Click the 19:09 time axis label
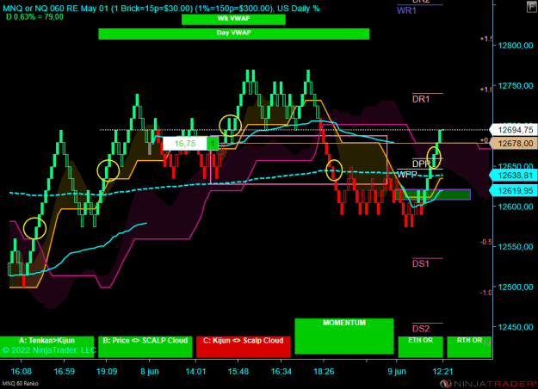Screen dimensions: 538x389 [x=107, y=372]
